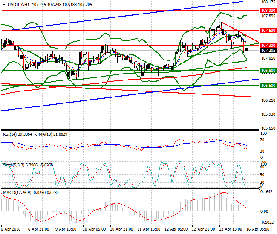Click the 107.895 price axis value
Screen dimensions: 277x234
coord(268,16)
